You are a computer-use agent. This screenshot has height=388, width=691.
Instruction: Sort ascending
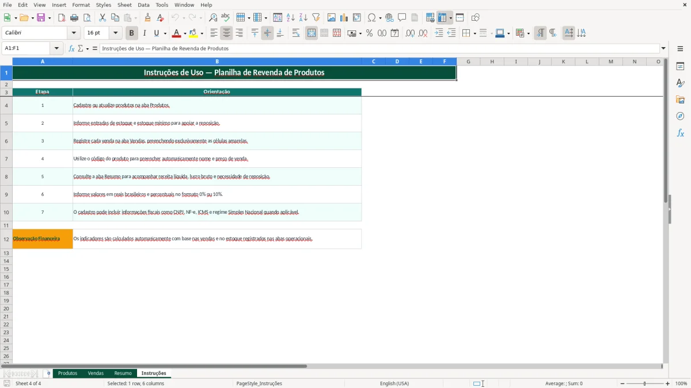coord(291,18)
